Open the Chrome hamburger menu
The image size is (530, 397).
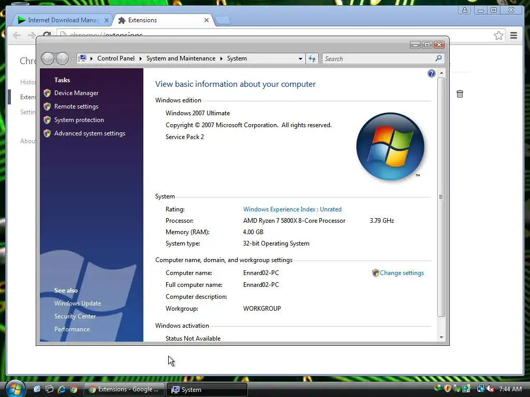click(513, 36)
